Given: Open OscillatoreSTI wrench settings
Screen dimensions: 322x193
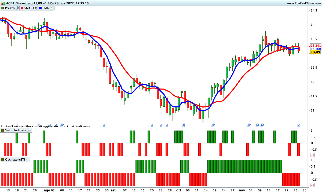Looking at the screenshot, I should (27, 159).
